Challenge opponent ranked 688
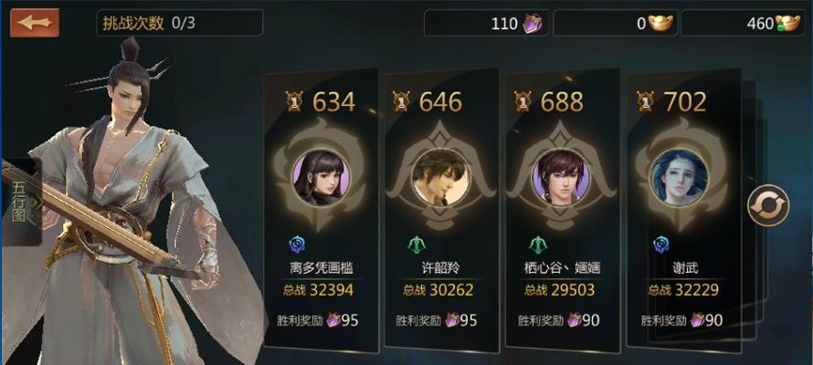The height and width of the screenshot is (365, 813). [563, 210]
